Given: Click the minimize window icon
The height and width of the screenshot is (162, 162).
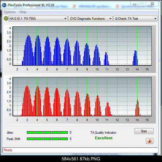Looking at the screenshot, I should (x=135, y=4).
